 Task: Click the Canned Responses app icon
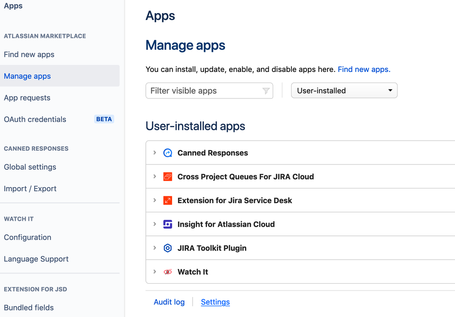coord(168,153)
